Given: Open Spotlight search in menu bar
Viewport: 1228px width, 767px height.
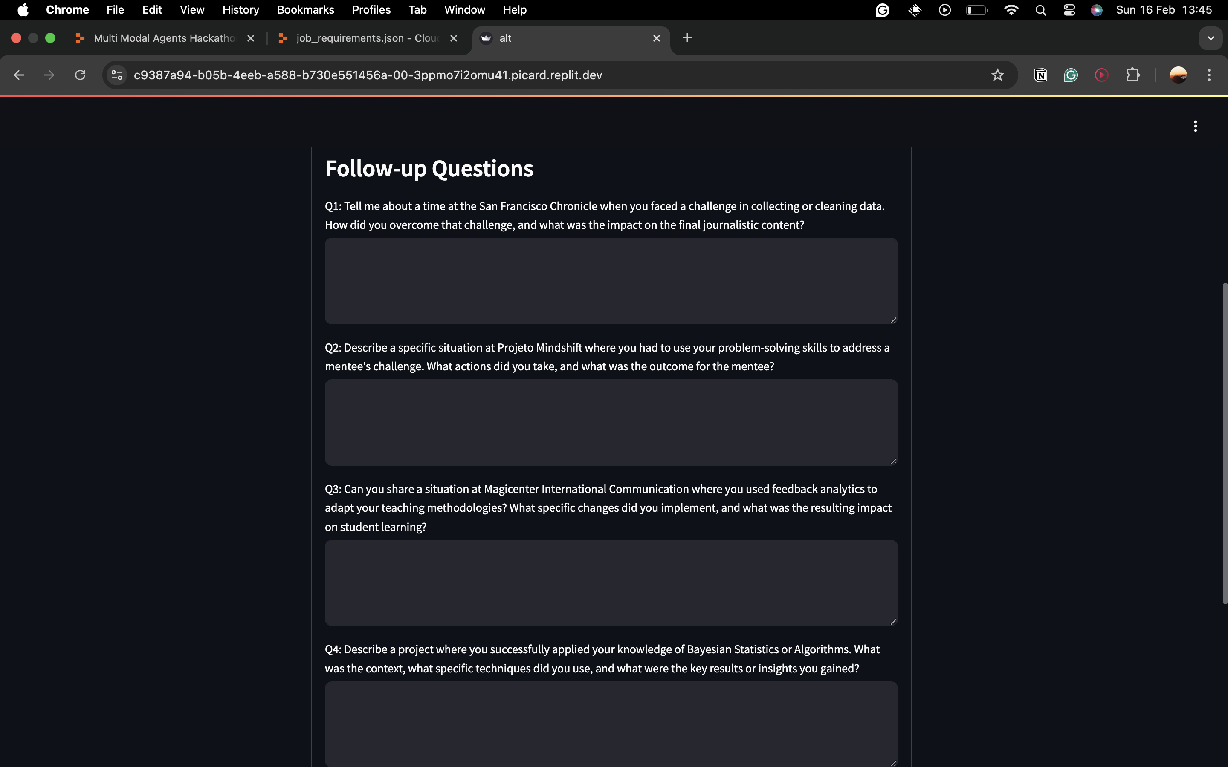Looking at the screenshot, I should click(1040, 10).
